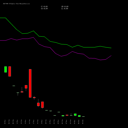Select the green candlestick for 01 Dec
Image resolution: width=128 pixels, height=128 pixels.
pos(75,115)
